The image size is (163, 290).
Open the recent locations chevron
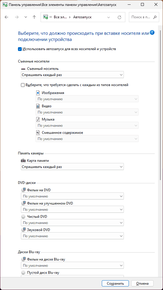point(26,17)
